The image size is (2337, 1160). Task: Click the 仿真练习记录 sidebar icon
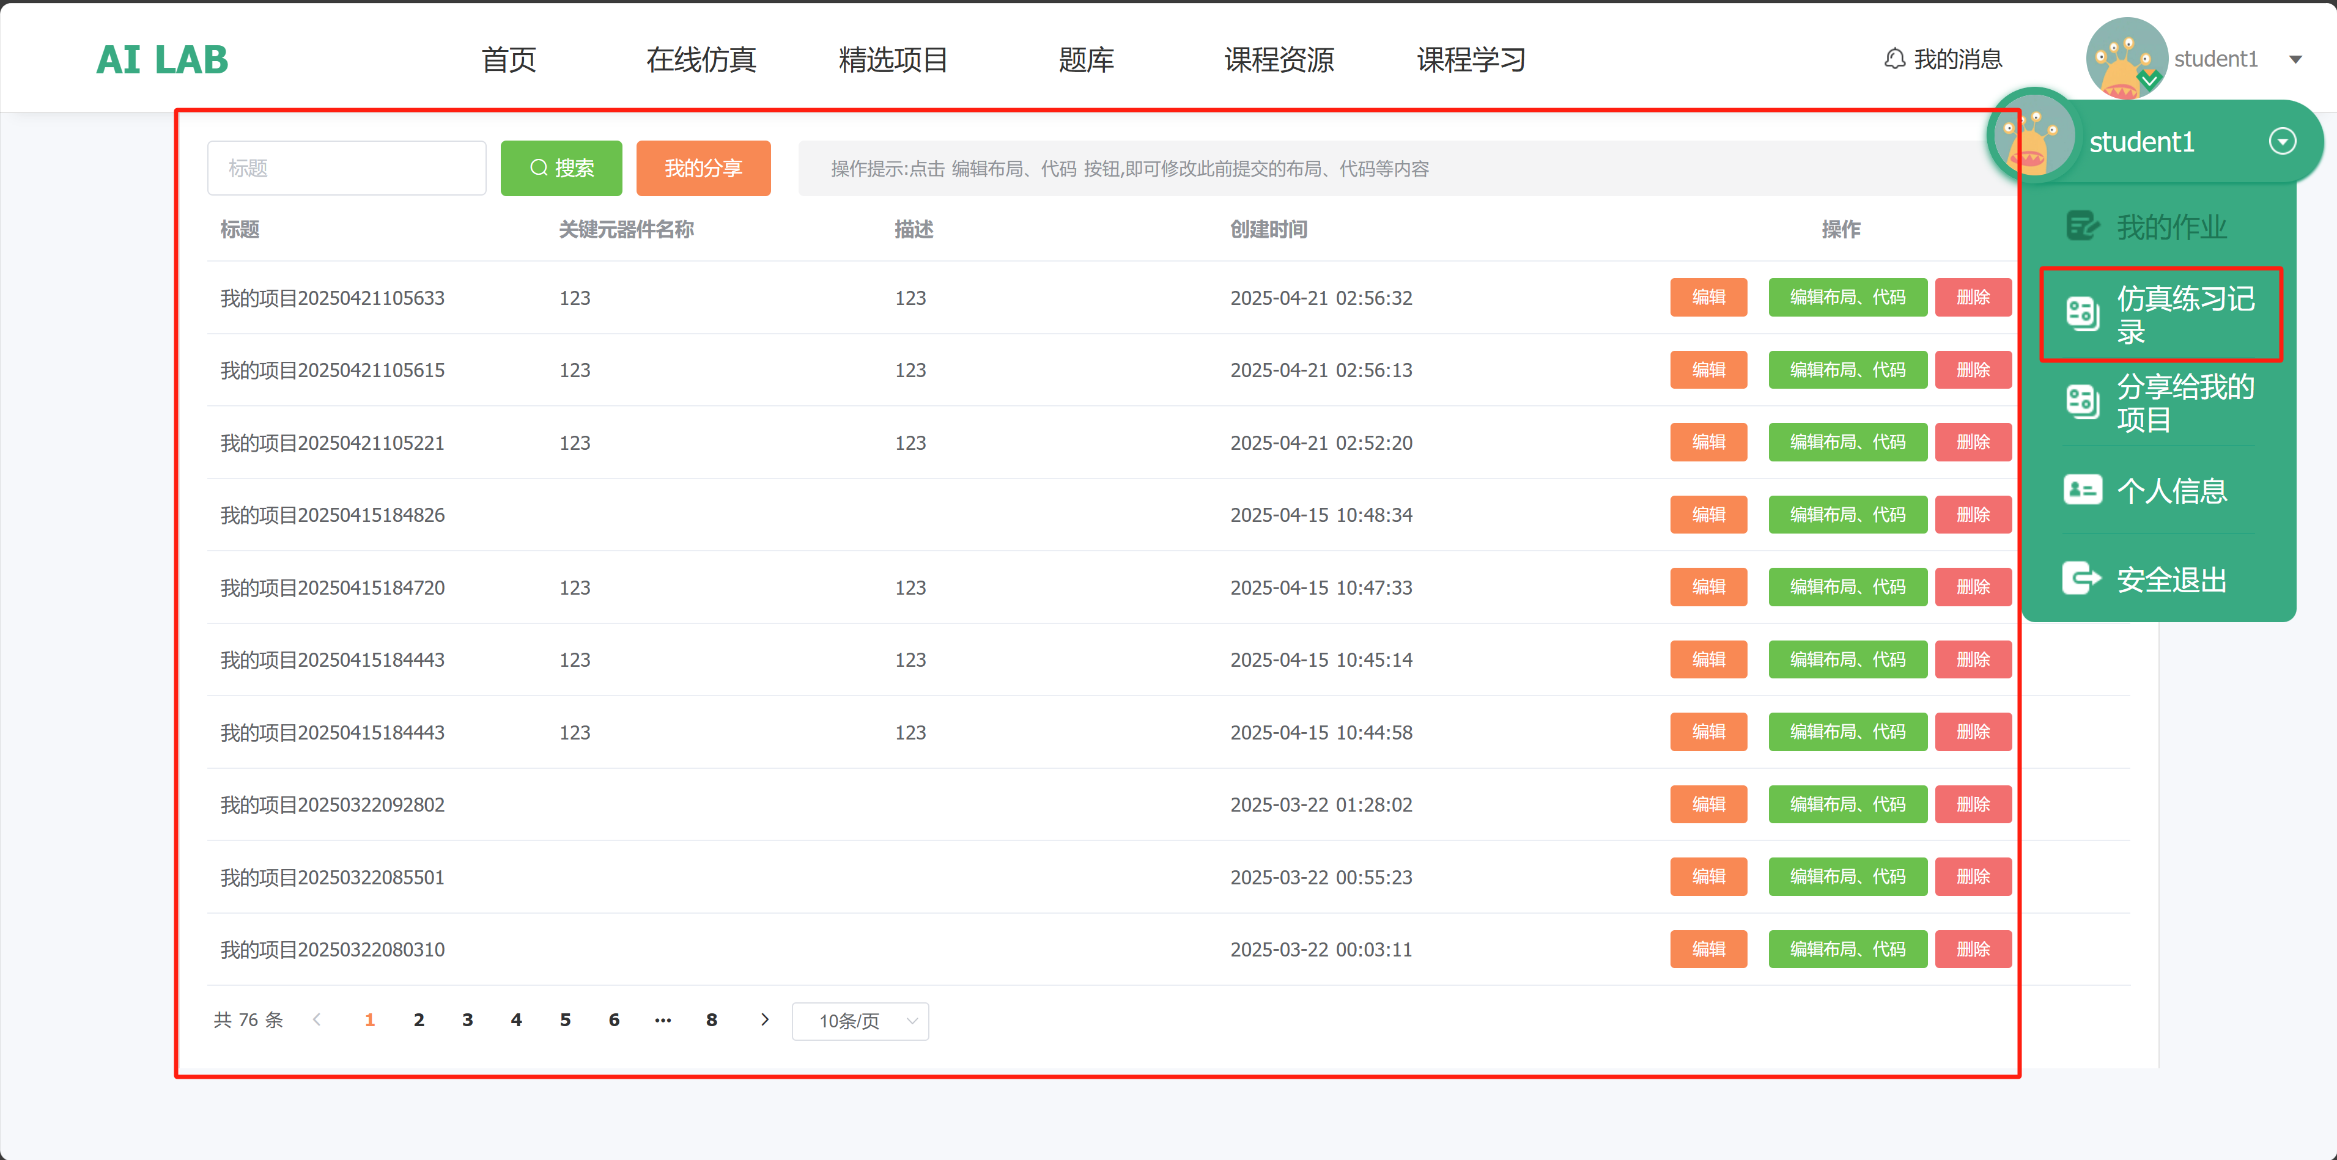pos(2082,314)
